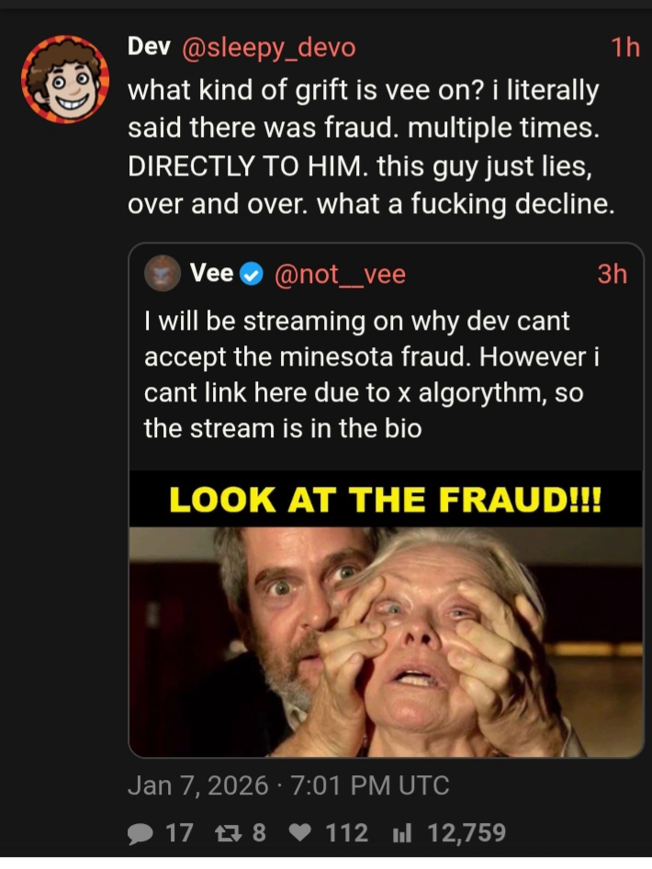This screenshot has width=652, height=869.
Task: Open the views bar chart icon
Action: 401,833
